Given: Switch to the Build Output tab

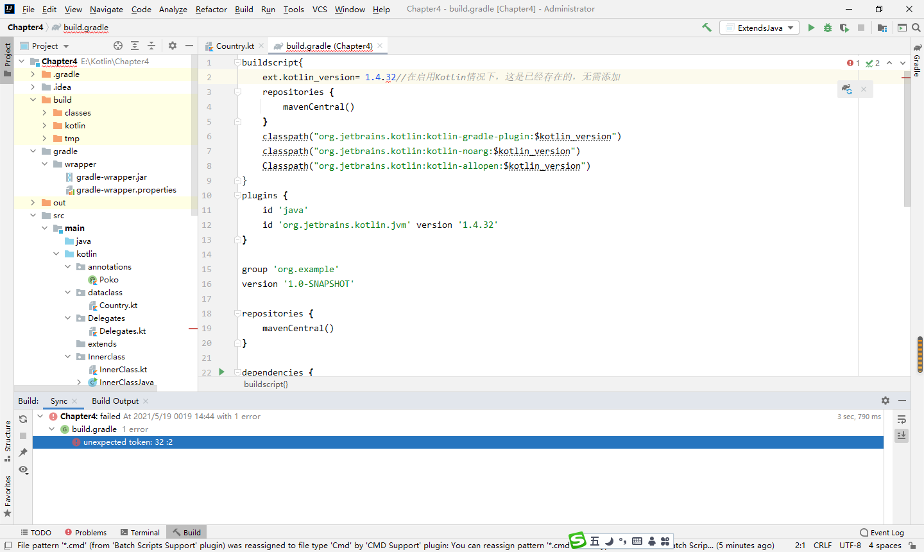Looking at the screenshot, I should (115, 401).
